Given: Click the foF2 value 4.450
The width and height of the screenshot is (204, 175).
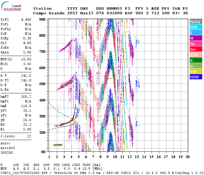Looking at the screenshot, I should [26, 20].
